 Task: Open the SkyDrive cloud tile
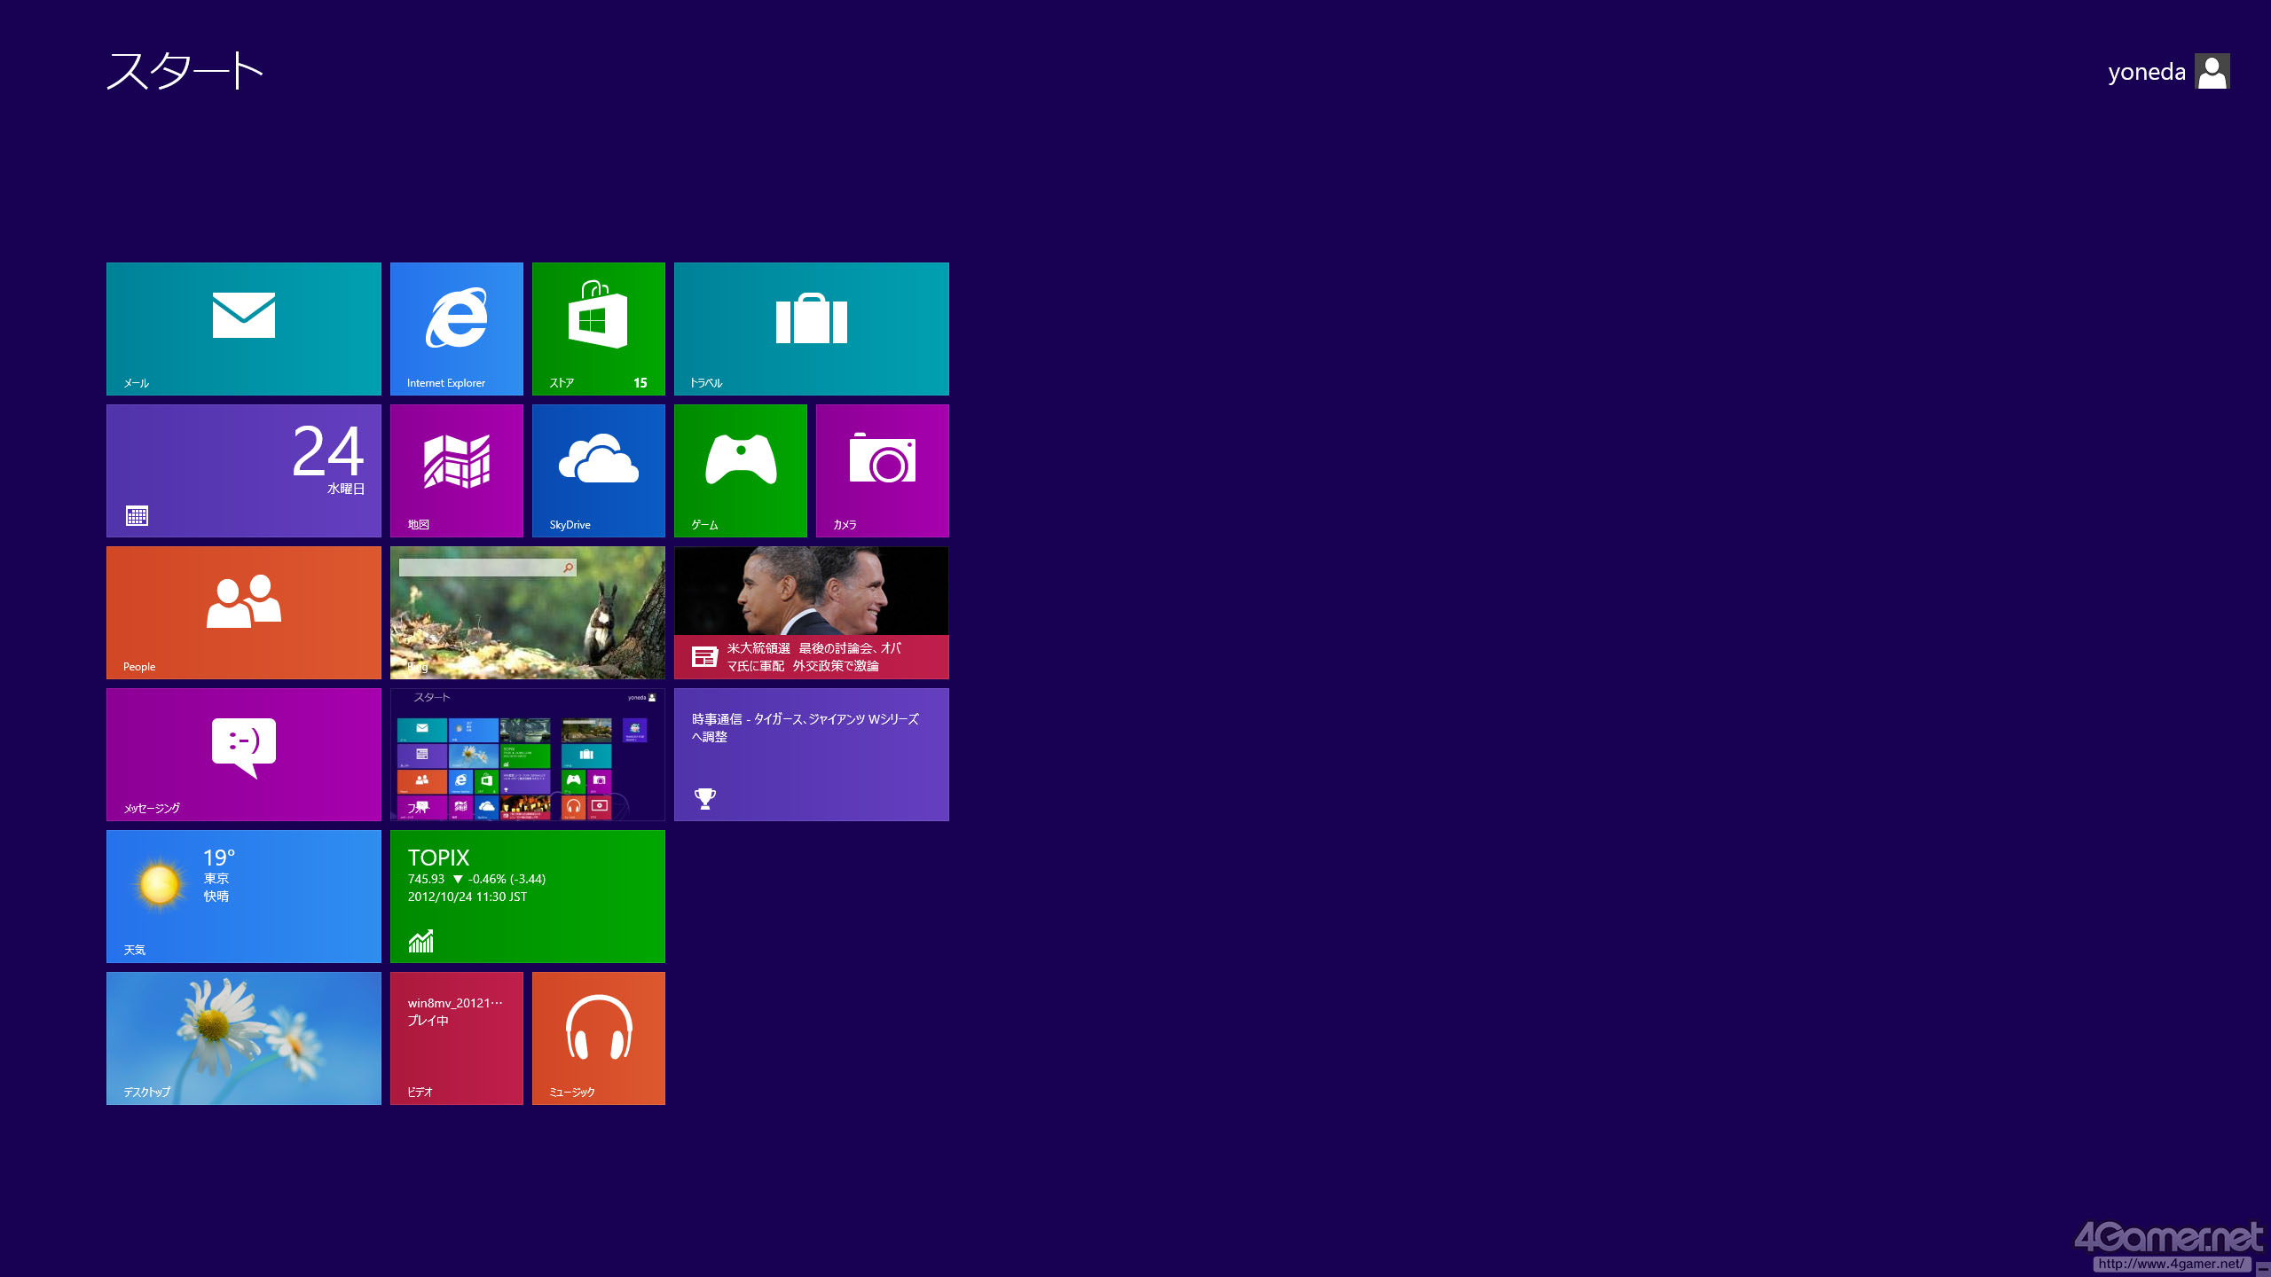click(599, 470)
